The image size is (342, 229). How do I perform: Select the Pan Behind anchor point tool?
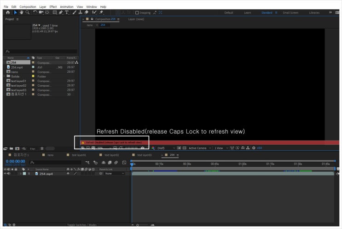coord(47,12)
